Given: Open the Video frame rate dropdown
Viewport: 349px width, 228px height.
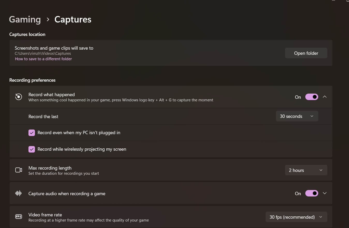Looking at the screenshot, I should [x=296, y=217].
